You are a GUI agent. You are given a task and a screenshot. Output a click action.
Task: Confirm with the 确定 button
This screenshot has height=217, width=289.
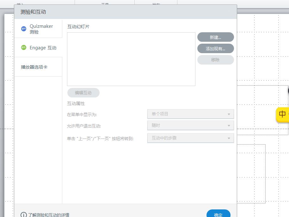(218, 214)
